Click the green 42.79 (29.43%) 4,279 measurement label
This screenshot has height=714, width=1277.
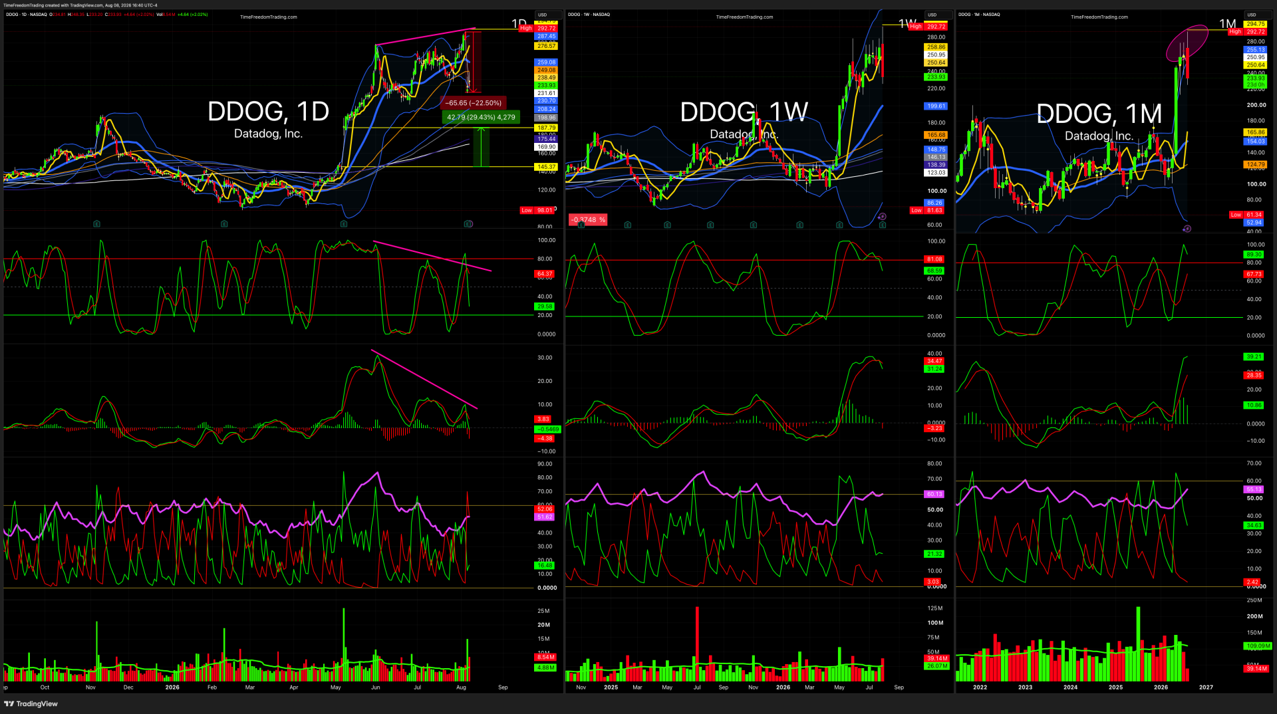pos(481,117)
